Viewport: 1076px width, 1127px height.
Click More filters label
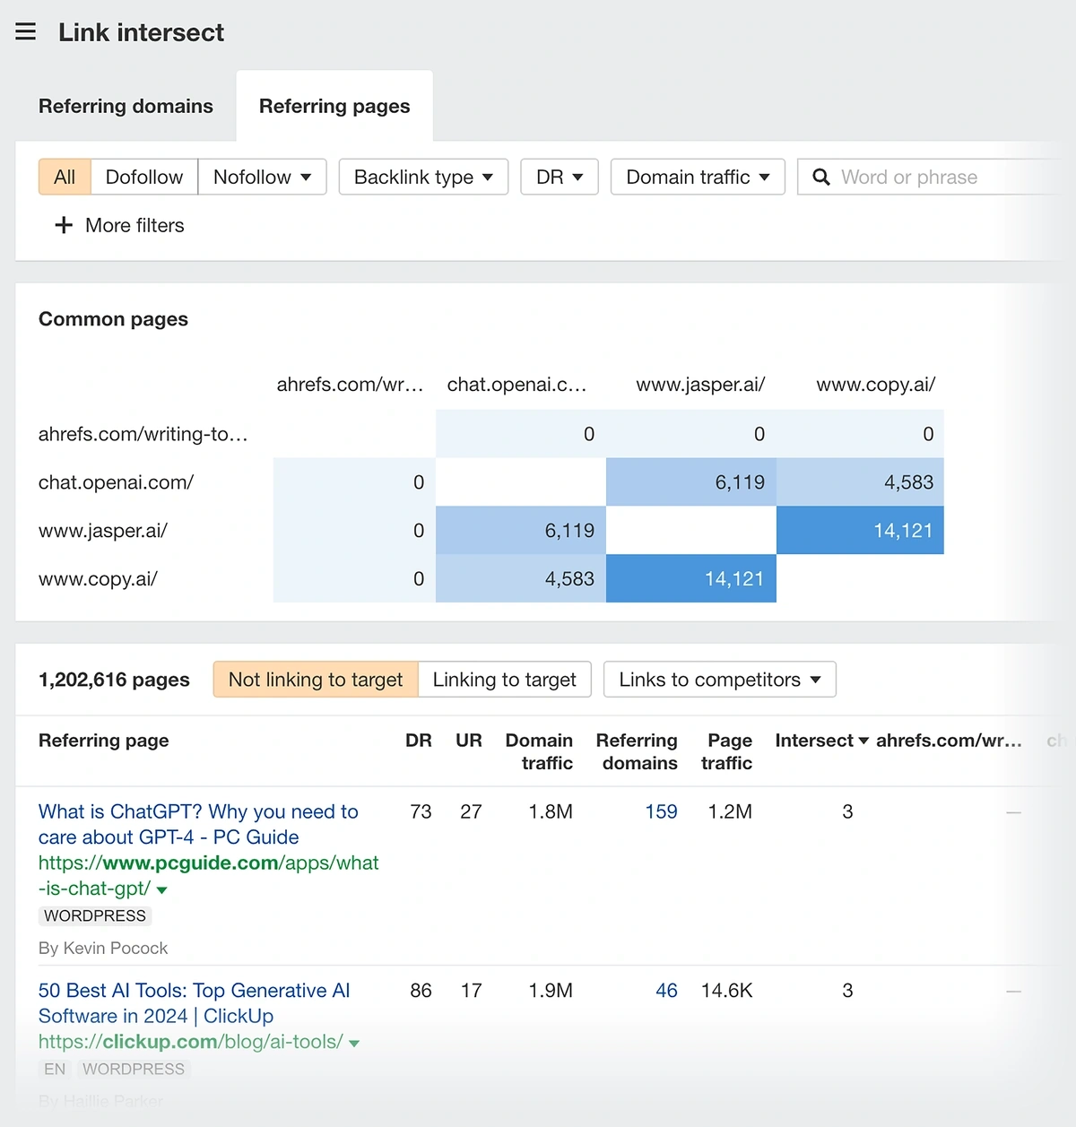(x=134, y=225)
